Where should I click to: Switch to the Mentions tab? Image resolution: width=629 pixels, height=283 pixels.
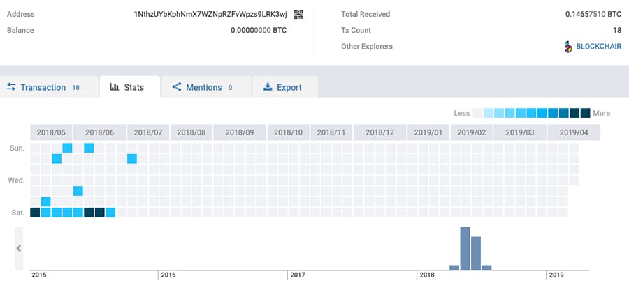(x=203, y=87)
